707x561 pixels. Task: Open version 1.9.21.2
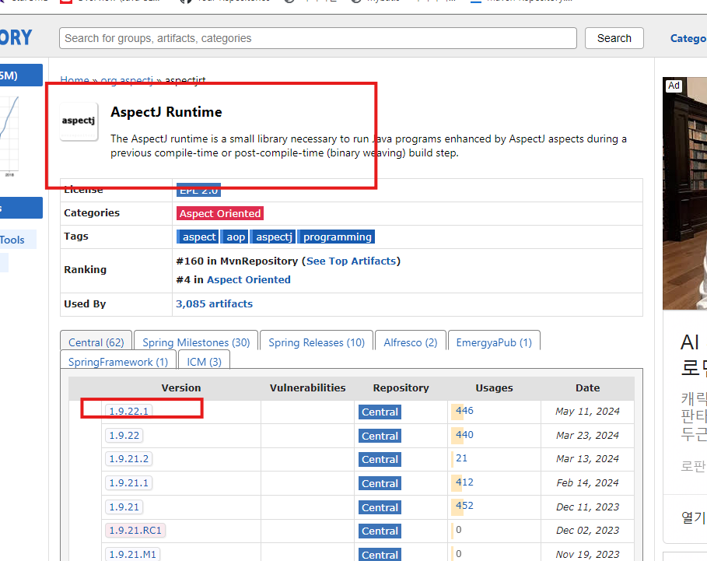[129, 459]
